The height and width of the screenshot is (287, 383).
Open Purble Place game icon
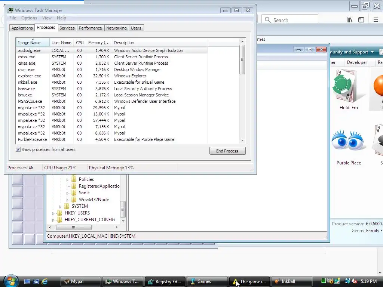(349, 148)
